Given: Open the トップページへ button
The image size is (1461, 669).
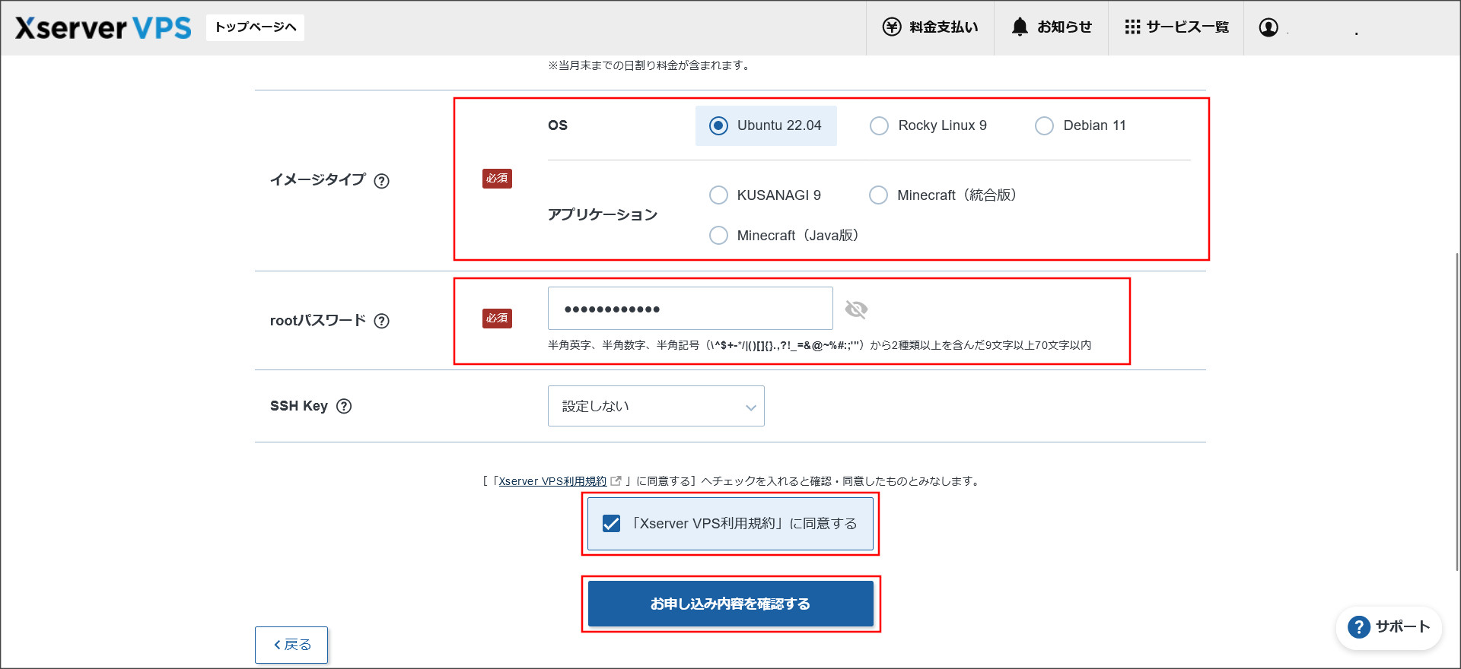Looking at the screenshot, I should pyautogui.click(x=255, y=27).
